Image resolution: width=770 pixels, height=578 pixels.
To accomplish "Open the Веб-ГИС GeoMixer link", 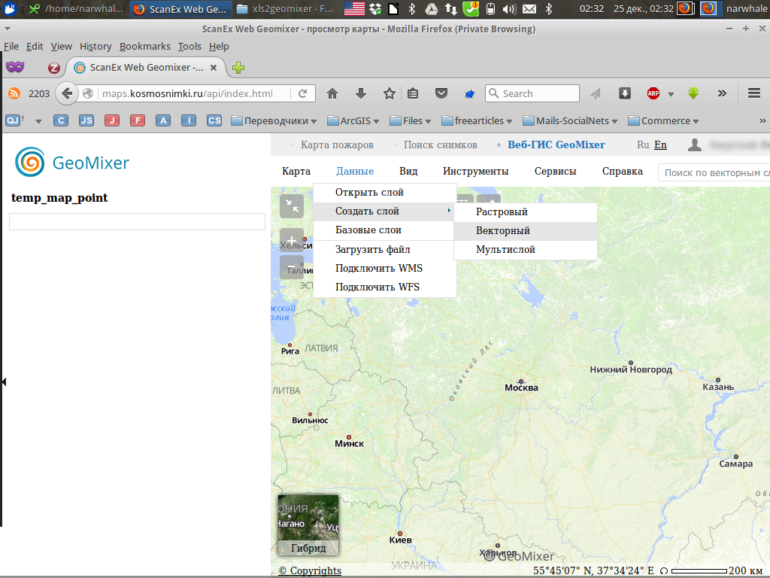I will click(x=556, y=145).
